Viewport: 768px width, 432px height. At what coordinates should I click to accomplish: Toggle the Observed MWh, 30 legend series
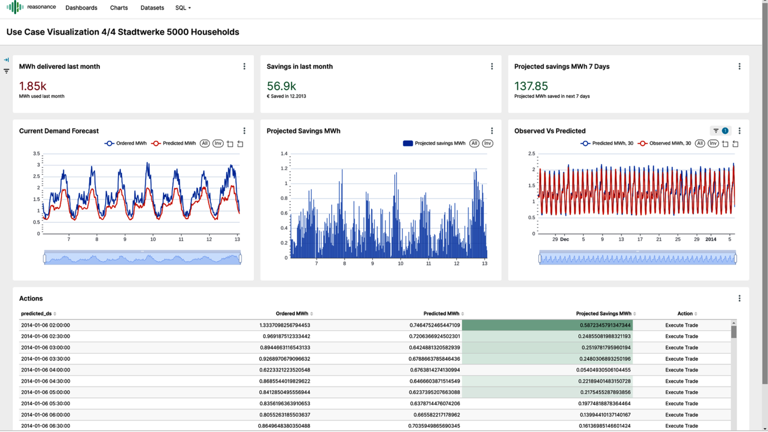pyautogui.click(x=665, y=143)
